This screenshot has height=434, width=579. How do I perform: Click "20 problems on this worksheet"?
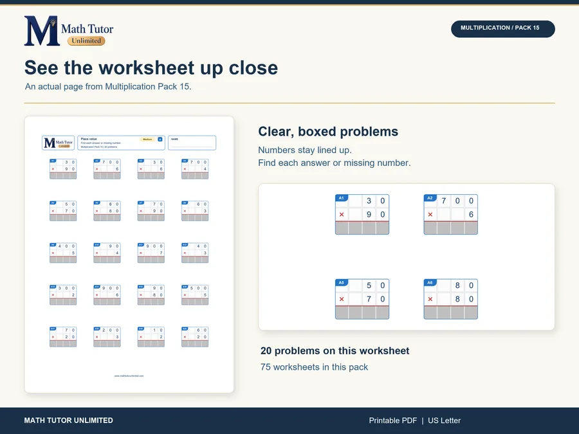click(335, 350)
